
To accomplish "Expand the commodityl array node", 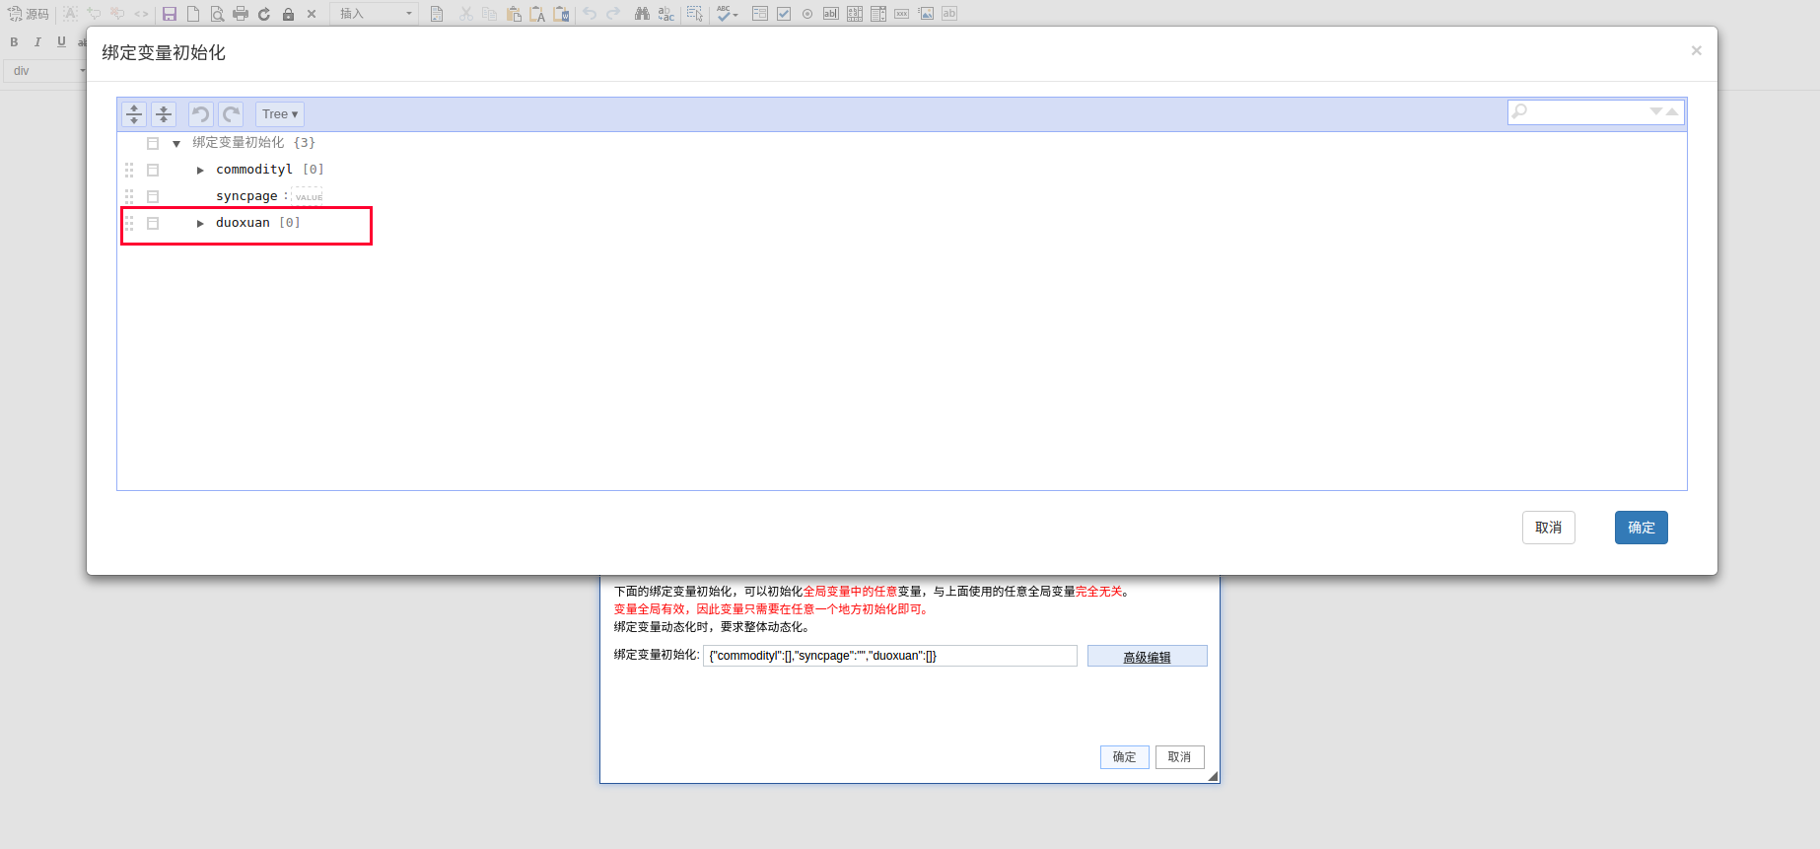I will pyautogui.click(x=200, y=170).
